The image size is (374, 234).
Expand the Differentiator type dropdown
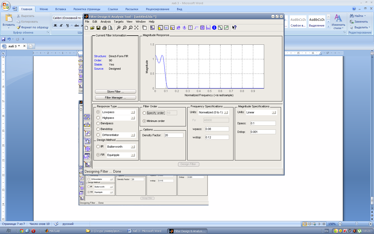133,135
